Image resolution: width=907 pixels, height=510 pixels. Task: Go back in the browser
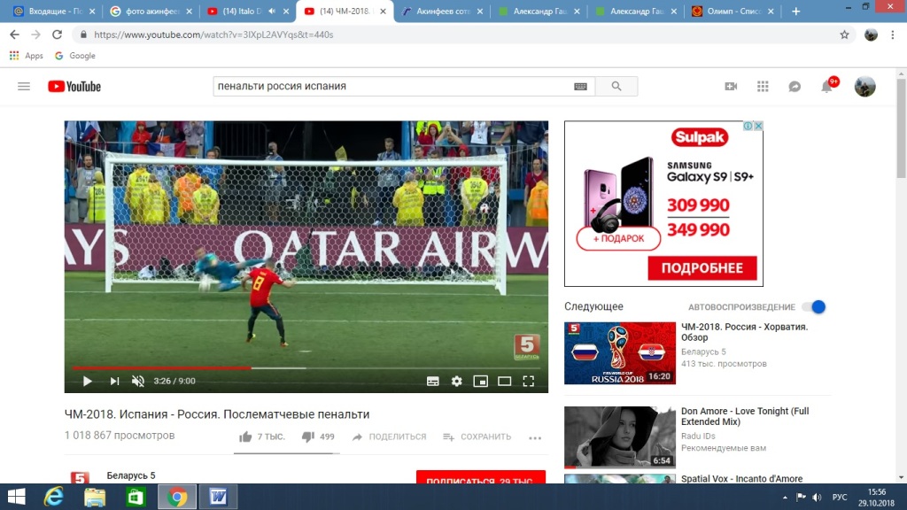coord(14,35)
